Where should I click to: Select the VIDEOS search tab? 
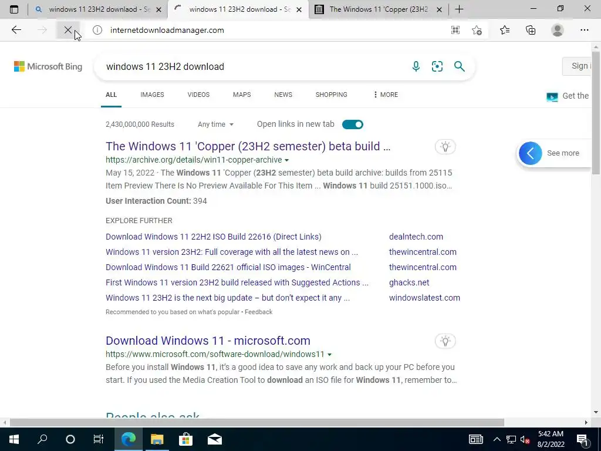click(x=198, y=95)
